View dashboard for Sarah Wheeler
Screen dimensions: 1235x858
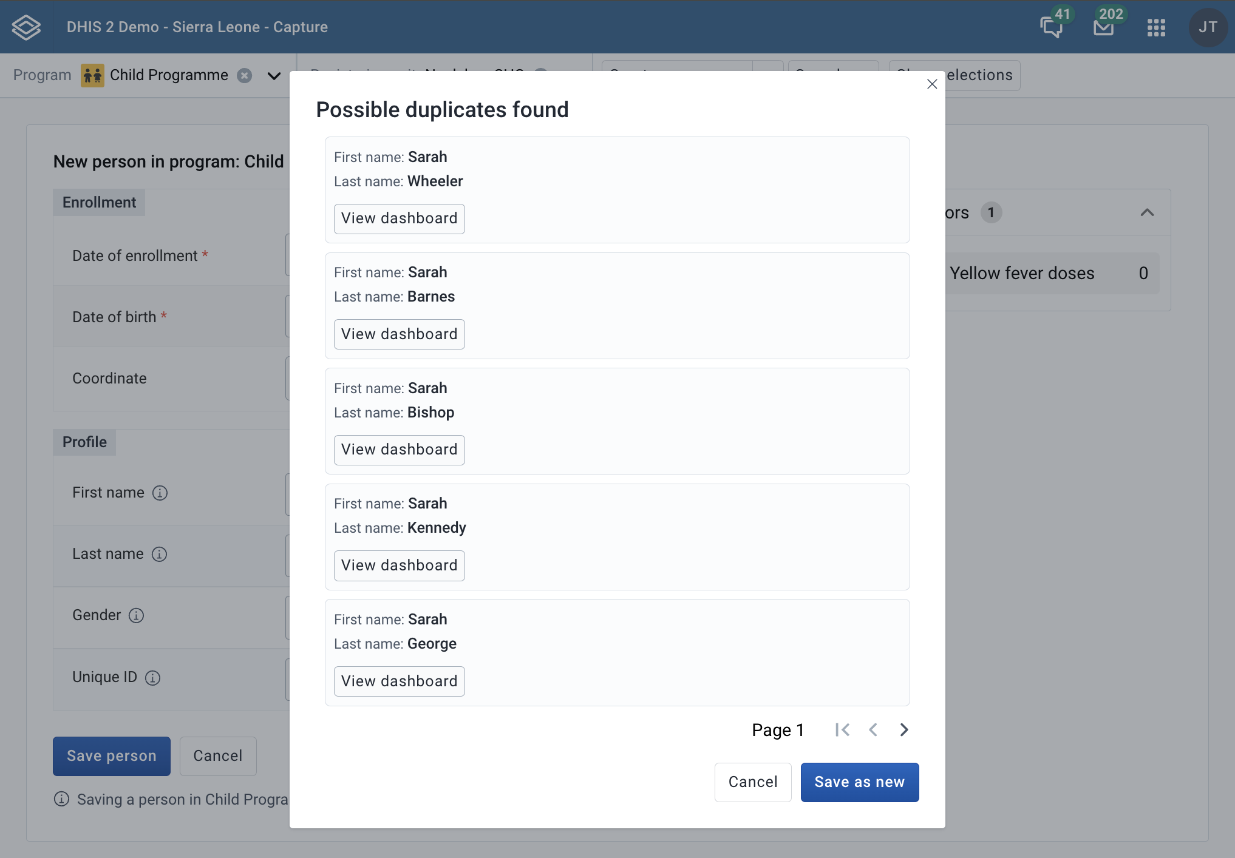click(x=399, y=218)
